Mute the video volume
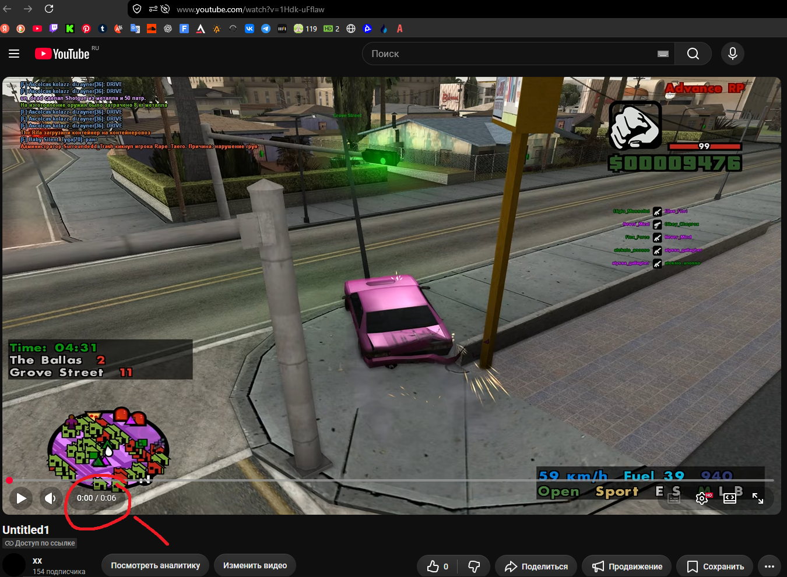The image size is (787, 577). (x=51, y=498)
